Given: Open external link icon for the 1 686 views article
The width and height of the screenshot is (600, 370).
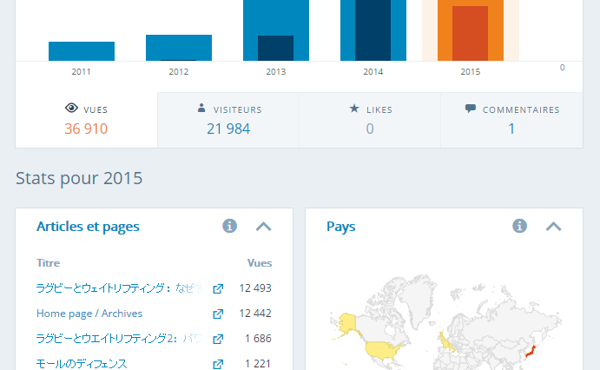Looking at the screenshot, I should pos(218,339).
